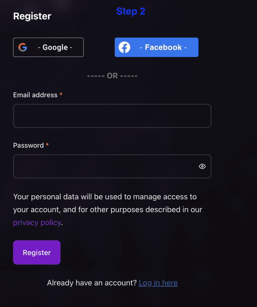Click the Password required asterisk
The width and height of the screenshot is (257, 307).
tap(47, 145)
